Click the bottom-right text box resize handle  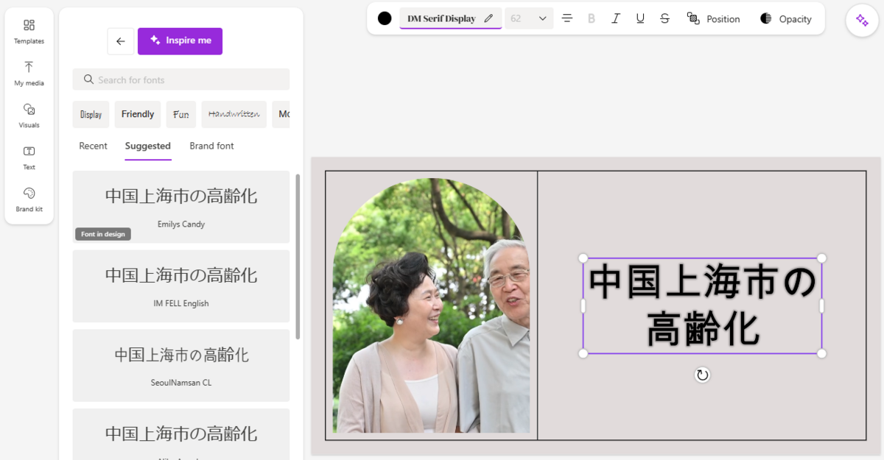point(822,354)
